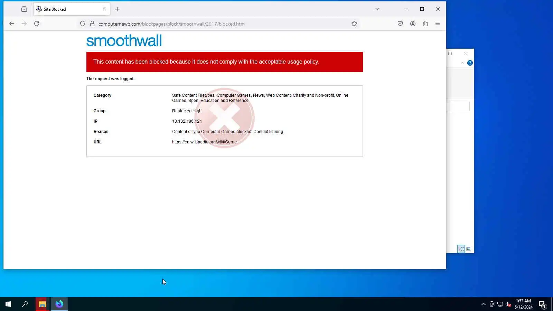Screen dimensions: 553x311
Task: Open the Save to Pocket icon
Action: (400, 23)
